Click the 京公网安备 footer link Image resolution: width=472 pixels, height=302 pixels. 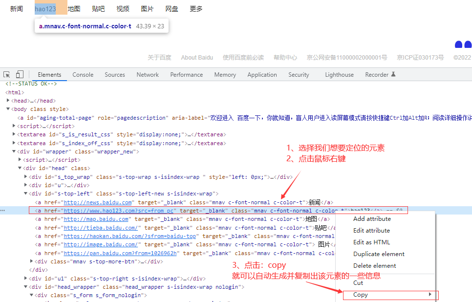coord(347,58)
